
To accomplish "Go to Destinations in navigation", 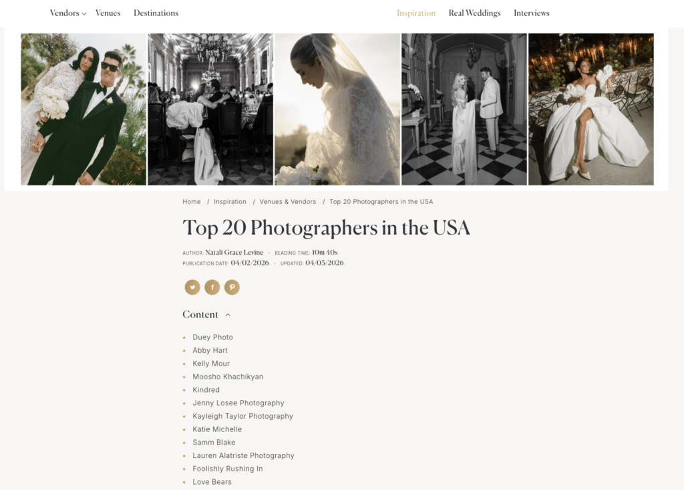I will 156,13.
